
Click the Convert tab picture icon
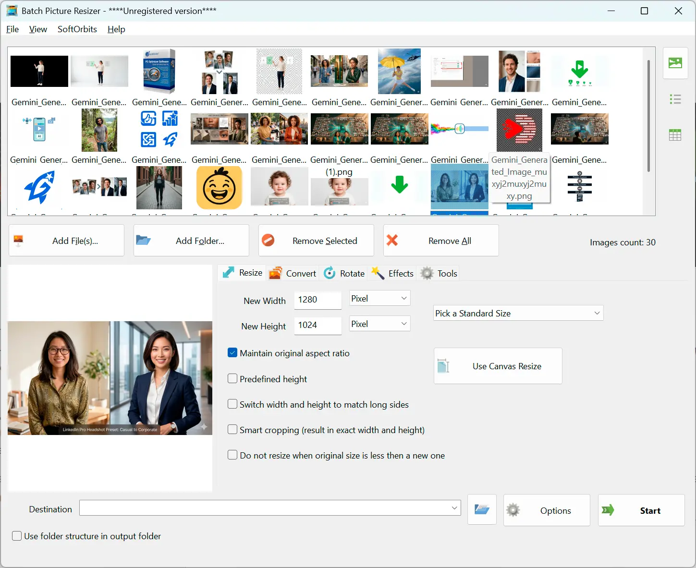275,273
